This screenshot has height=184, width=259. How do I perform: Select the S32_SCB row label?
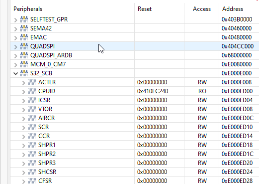tap(41, 73)
